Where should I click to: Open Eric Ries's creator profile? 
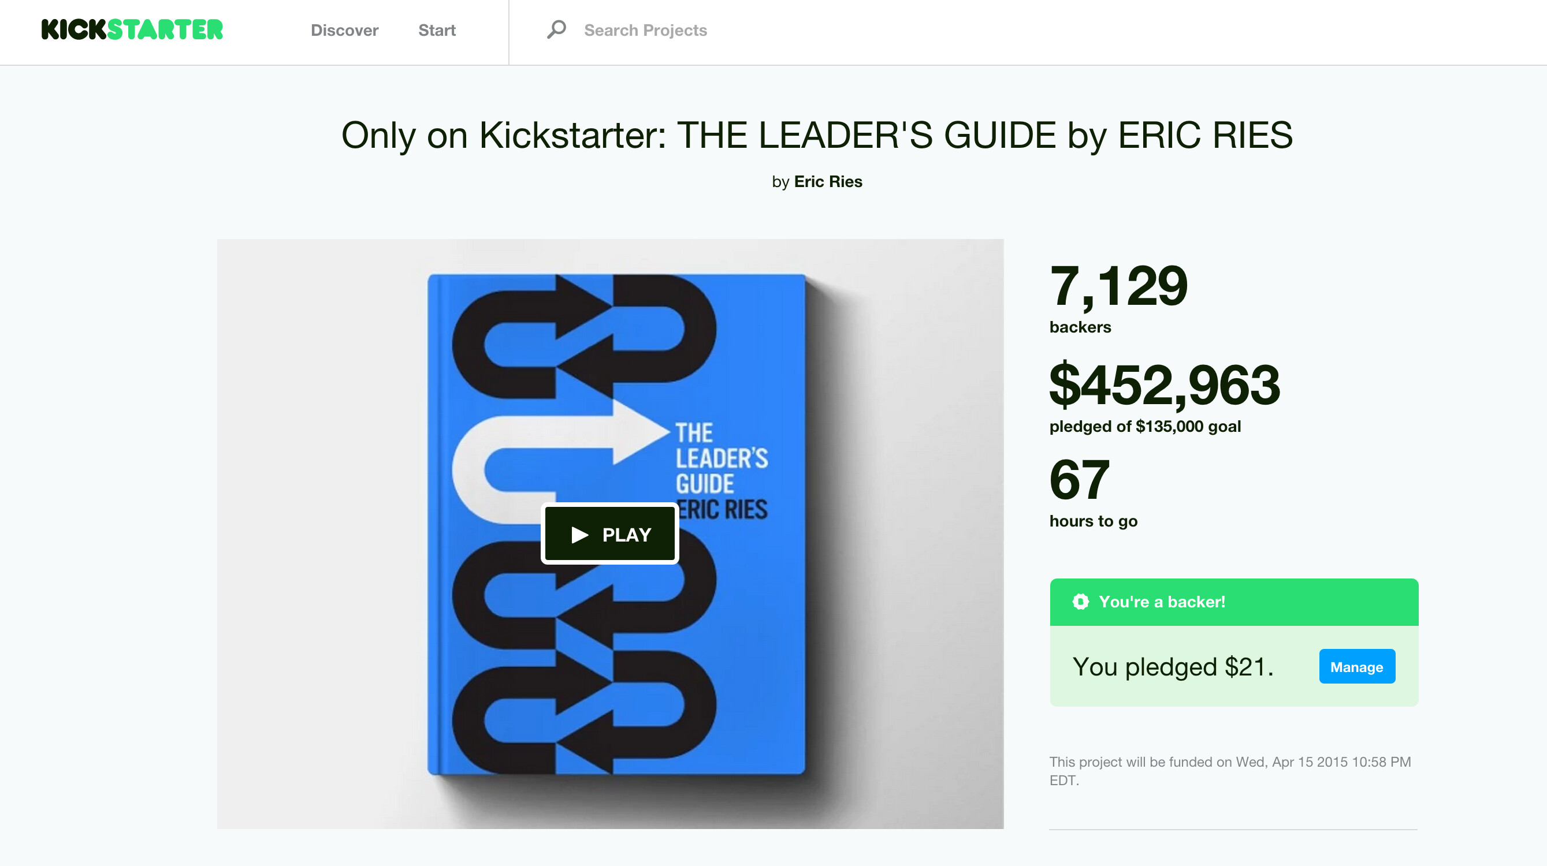tap(829, 181)
